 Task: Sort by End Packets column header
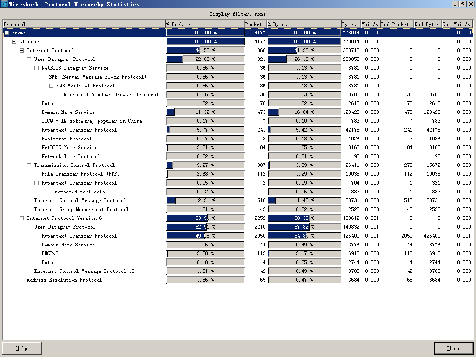396,24
